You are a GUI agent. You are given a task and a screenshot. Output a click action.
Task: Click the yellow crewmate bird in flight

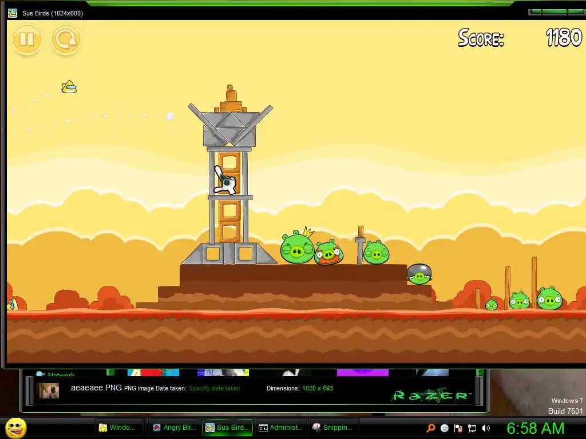[69, 87]
